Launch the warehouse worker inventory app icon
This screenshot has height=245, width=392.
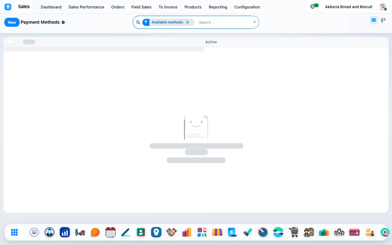pos(309,232)
